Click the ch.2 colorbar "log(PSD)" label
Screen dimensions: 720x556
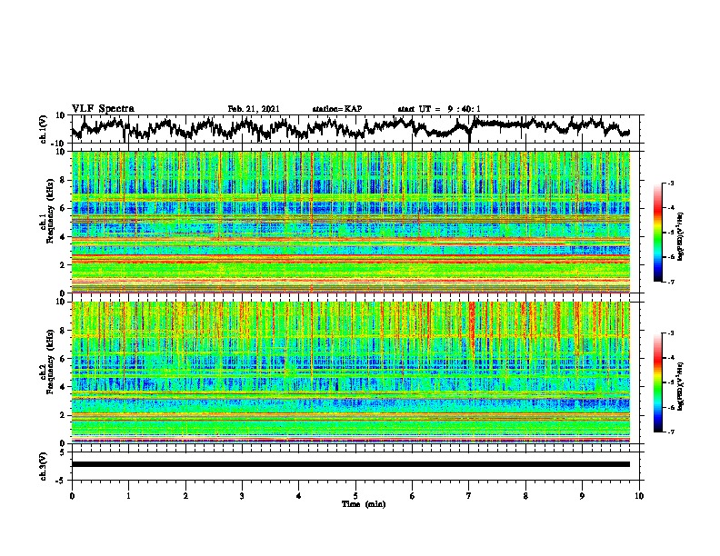[680, 386]
